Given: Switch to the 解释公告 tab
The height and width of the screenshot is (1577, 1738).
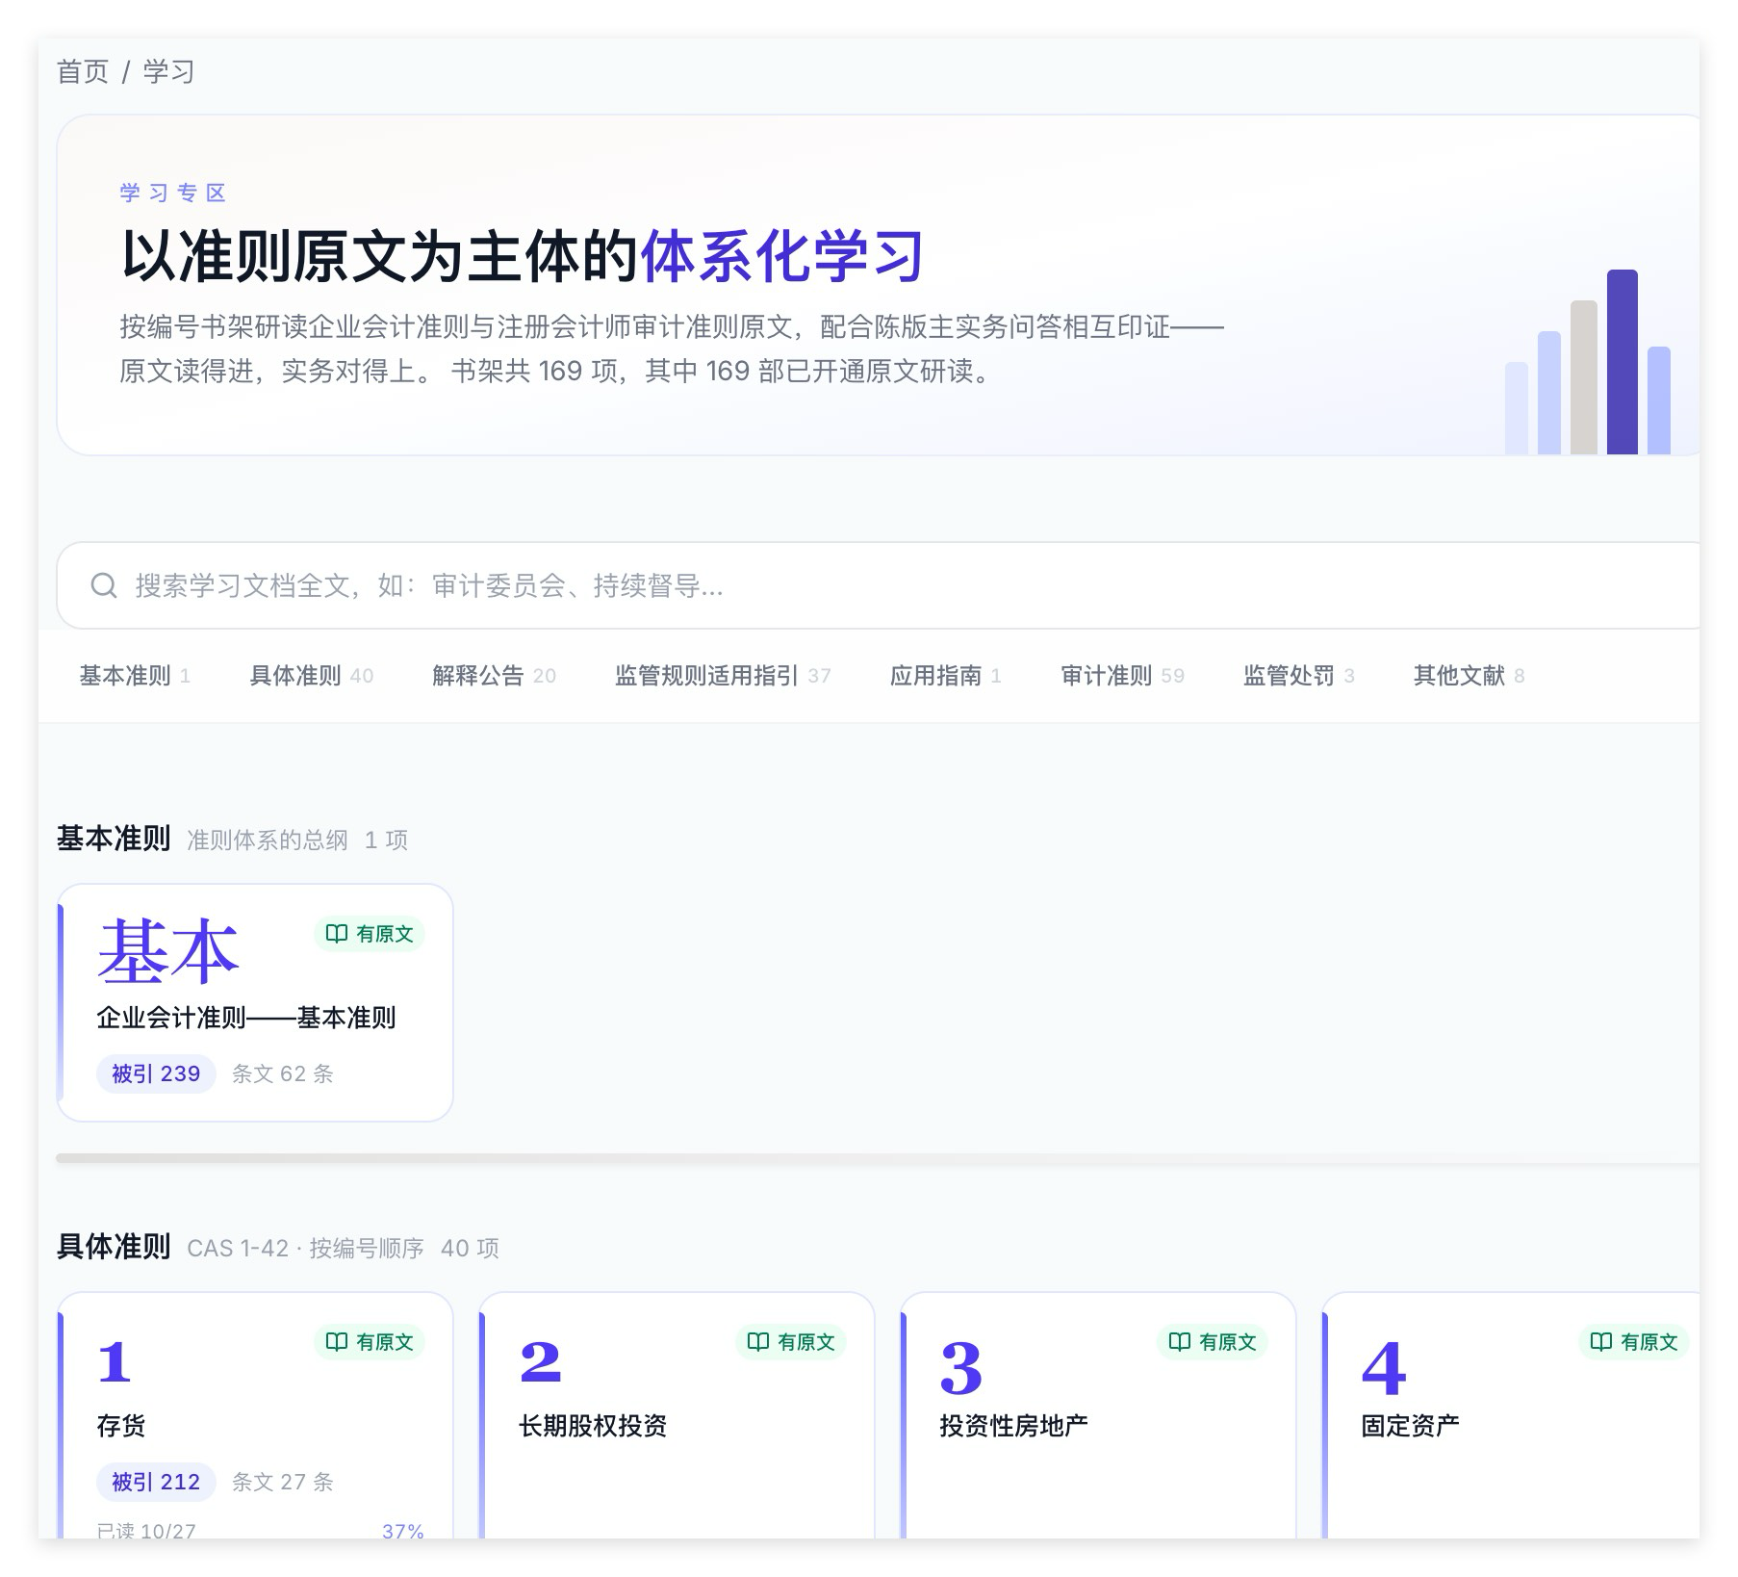Looking at the screenshot, I should click(494, 676).
